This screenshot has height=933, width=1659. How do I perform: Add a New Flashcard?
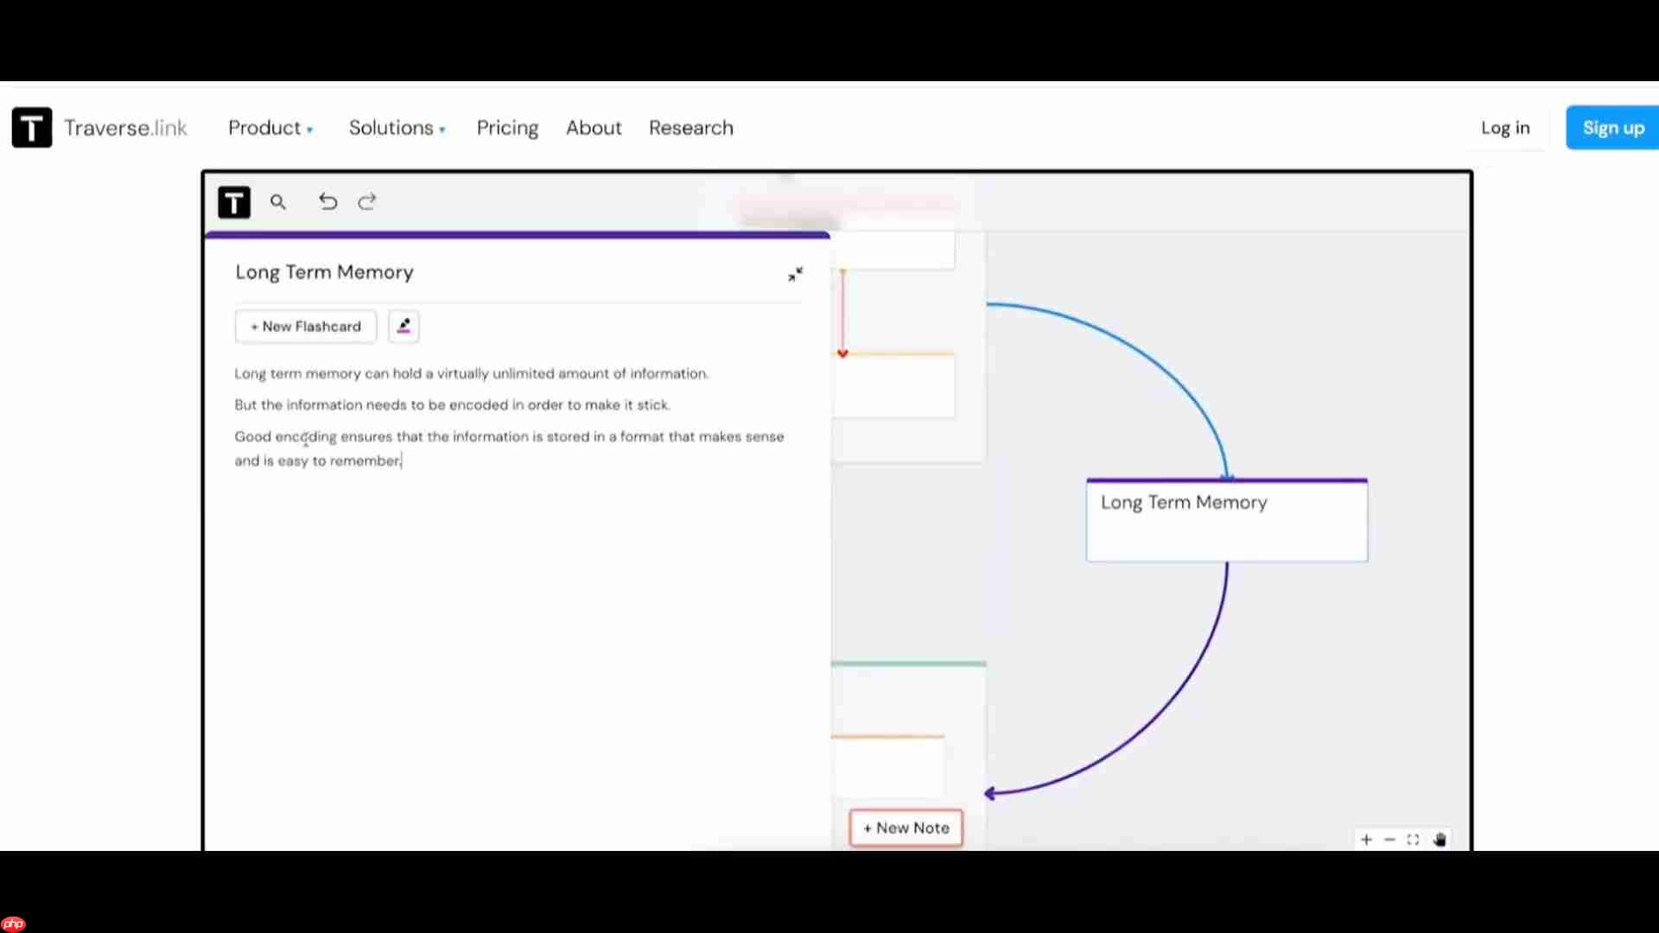point(306,327)
